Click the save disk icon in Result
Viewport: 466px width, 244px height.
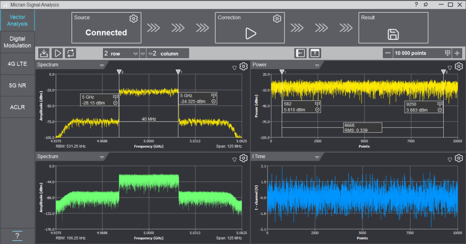tap(393, 34)
